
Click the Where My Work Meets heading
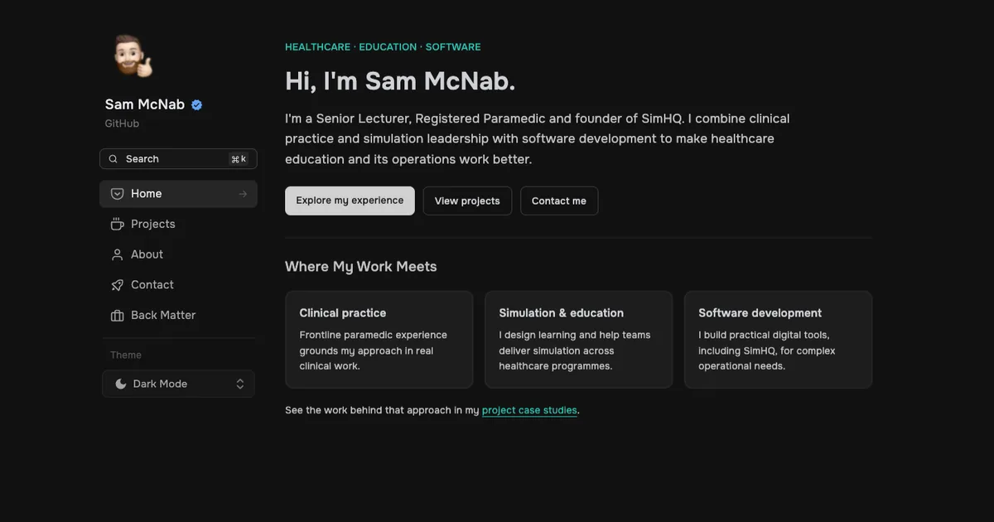coord(361,267)
